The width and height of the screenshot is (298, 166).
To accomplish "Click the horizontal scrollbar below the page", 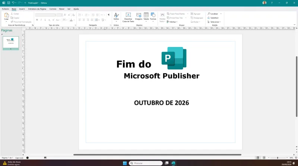I will (157, 155).
